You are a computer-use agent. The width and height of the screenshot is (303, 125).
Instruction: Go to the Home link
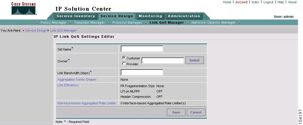tap(227, 2)
